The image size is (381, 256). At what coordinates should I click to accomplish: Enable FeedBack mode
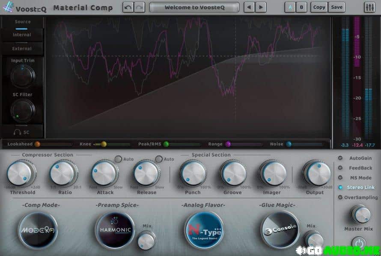pyautogui.click(x=340, y=168)
